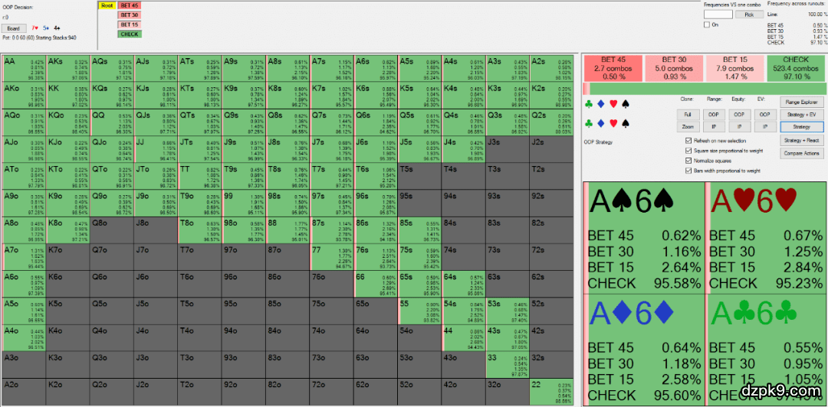Select the red heart in lower suit row
Screen dimensions: 828x407
pos(613,122)
